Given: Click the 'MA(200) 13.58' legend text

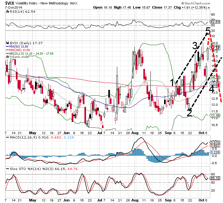Looking at the screenshot, I should click(x=19, y=50).
